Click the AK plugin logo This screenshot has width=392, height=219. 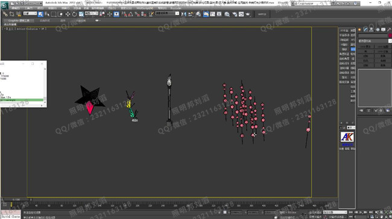347,137
